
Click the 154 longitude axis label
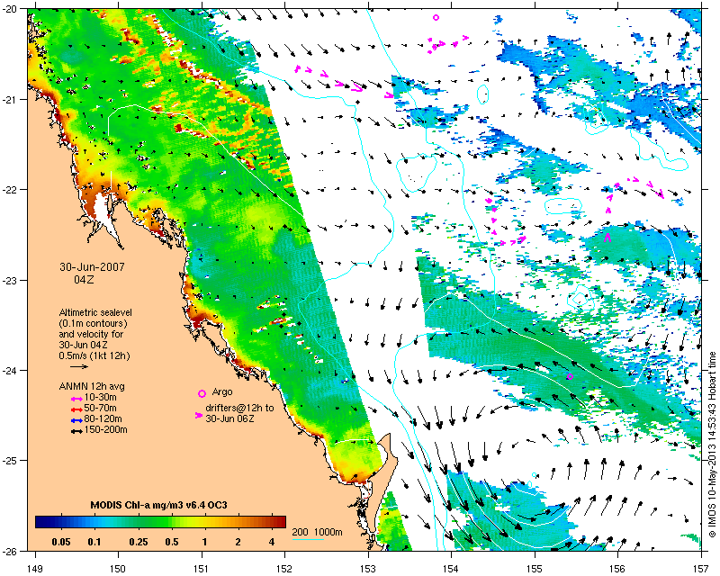point(452,569)
